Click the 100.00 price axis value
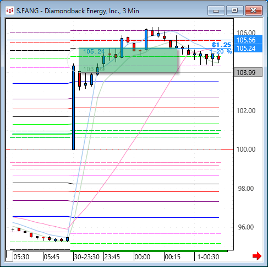268x267 pixels. [x=246, y=149]
